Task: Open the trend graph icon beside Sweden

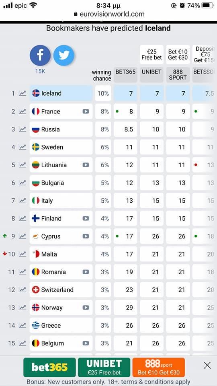Action: [23, 147]
